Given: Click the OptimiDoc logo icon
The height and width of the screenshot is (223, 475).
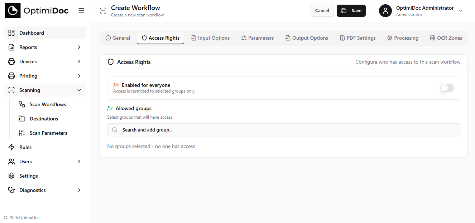Looking at the screenshot, I should click(13, 11).
